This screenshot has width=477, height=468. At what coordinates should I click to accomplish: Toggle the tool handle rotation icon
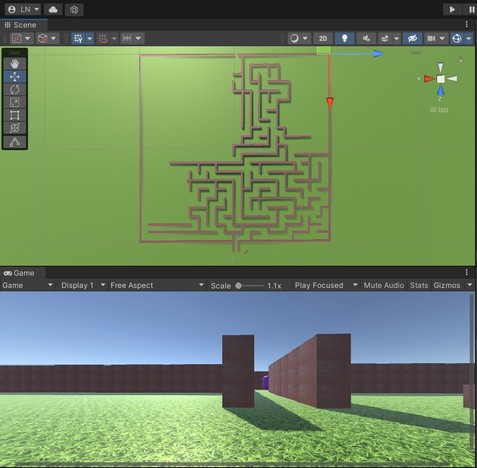pos(43,38)
